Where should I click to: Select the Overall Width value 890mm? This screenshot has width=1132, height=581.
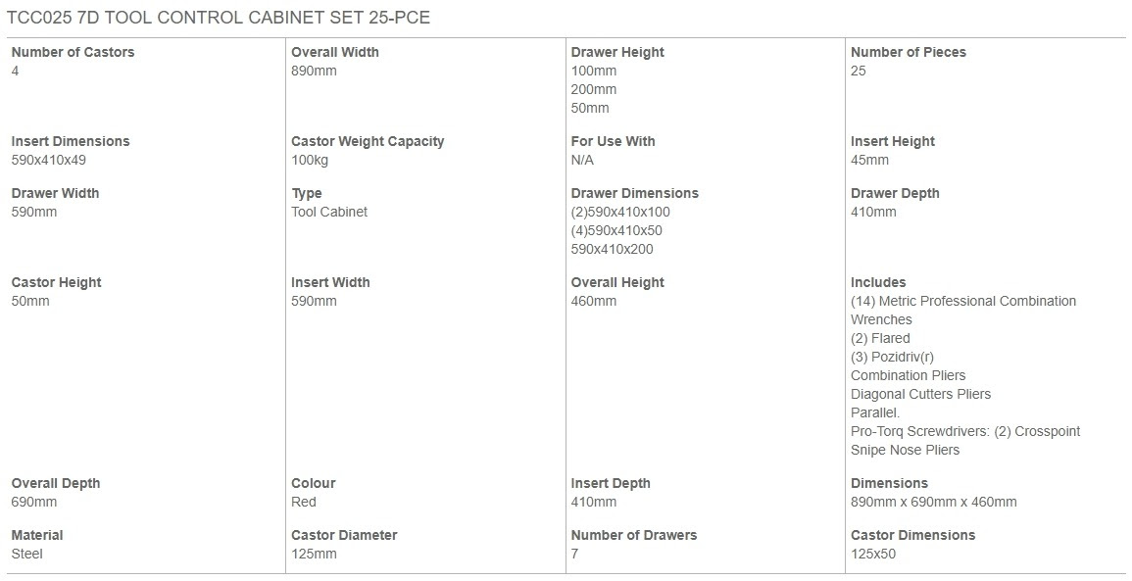click(314, 71)
